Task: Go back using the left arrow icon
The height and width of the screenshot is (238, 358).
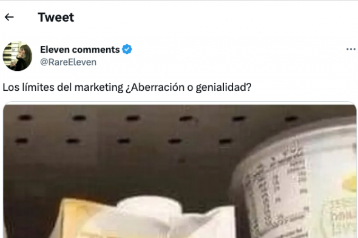Action: tap(9, 17)
